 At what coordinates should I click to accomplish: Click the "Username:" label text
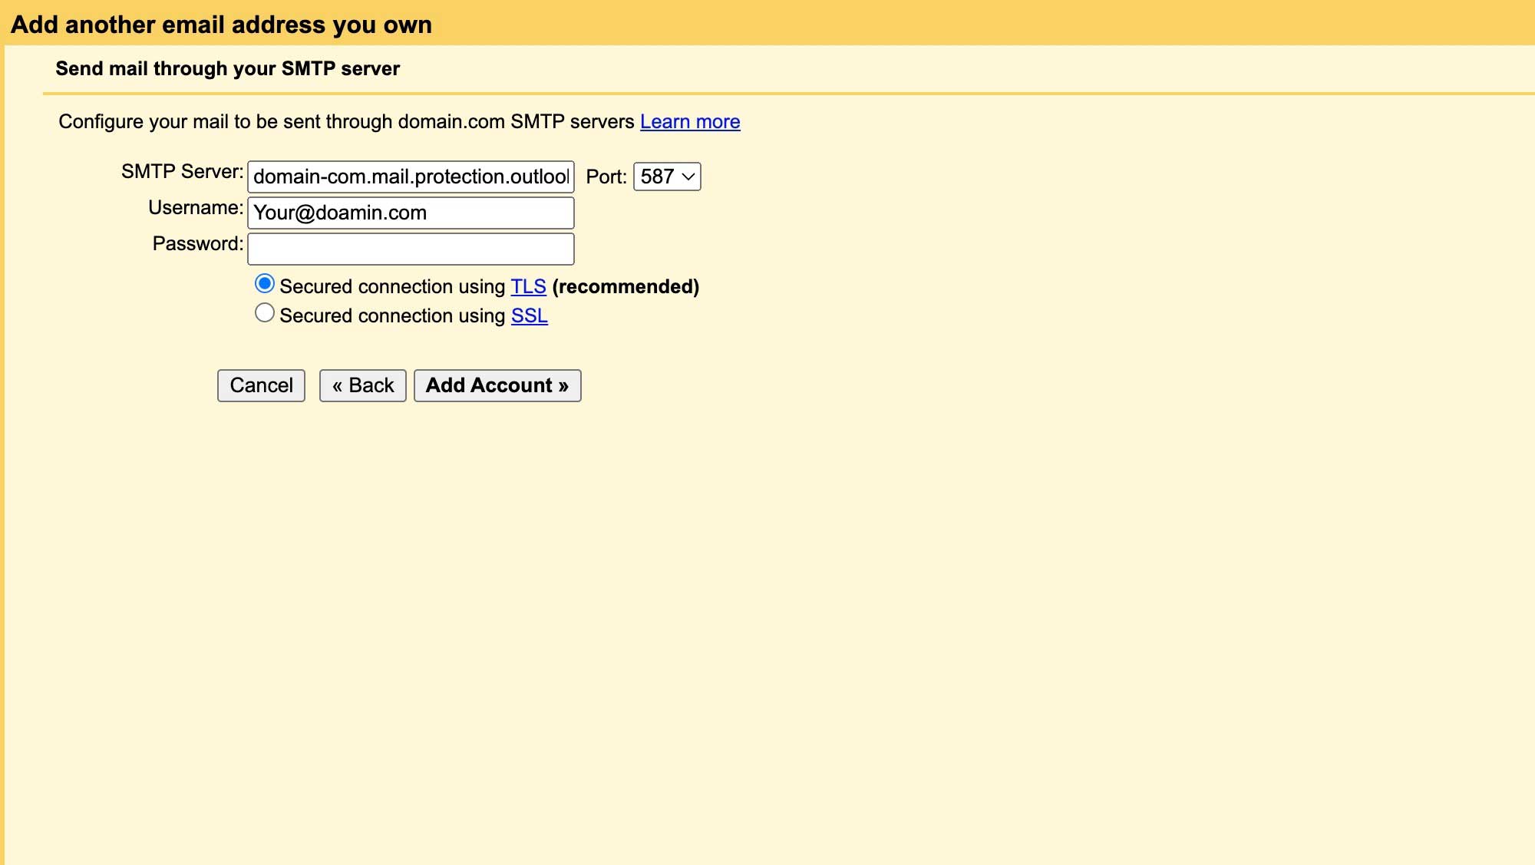[195, 207]
